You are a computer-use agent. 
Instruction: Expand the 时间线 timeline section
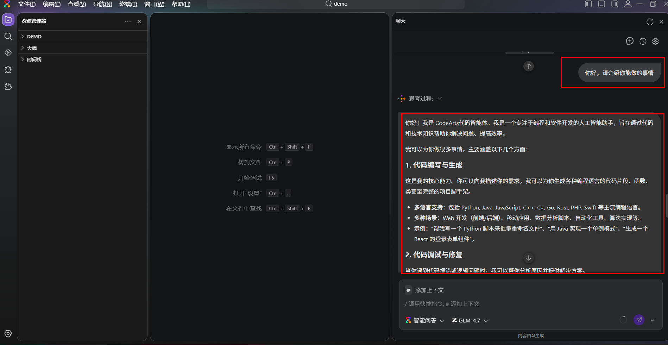(82, 59)
